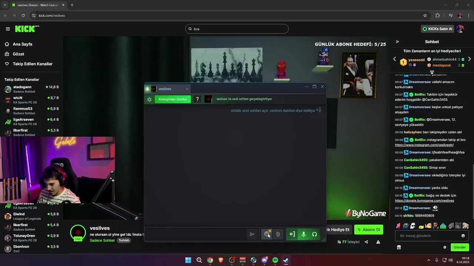Click the first emote in the quick emote row
Viewport: 474px width, 266px height.
[x=398, y=226]
